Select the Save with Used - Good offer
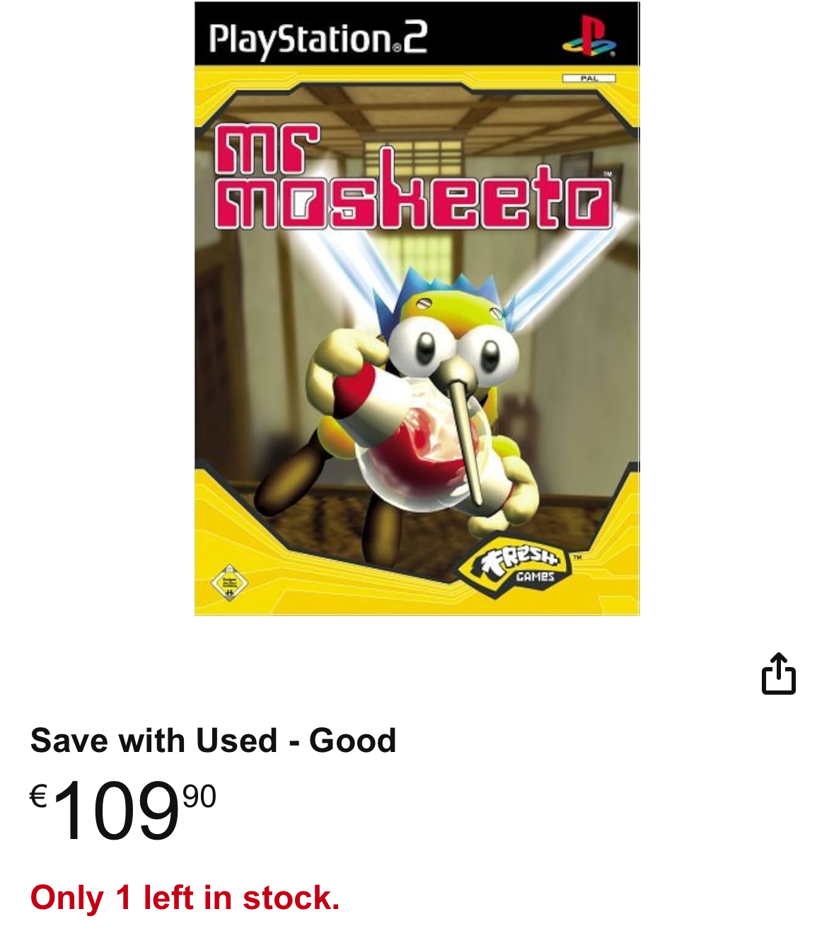 tap(213, 741)
